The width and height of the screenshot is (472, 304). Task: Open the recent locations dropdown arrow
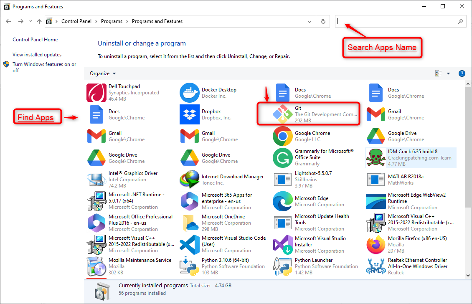30,21
